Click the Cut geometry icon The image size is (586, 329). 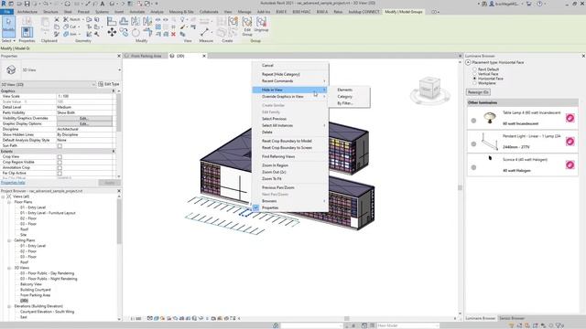(66, 27)
